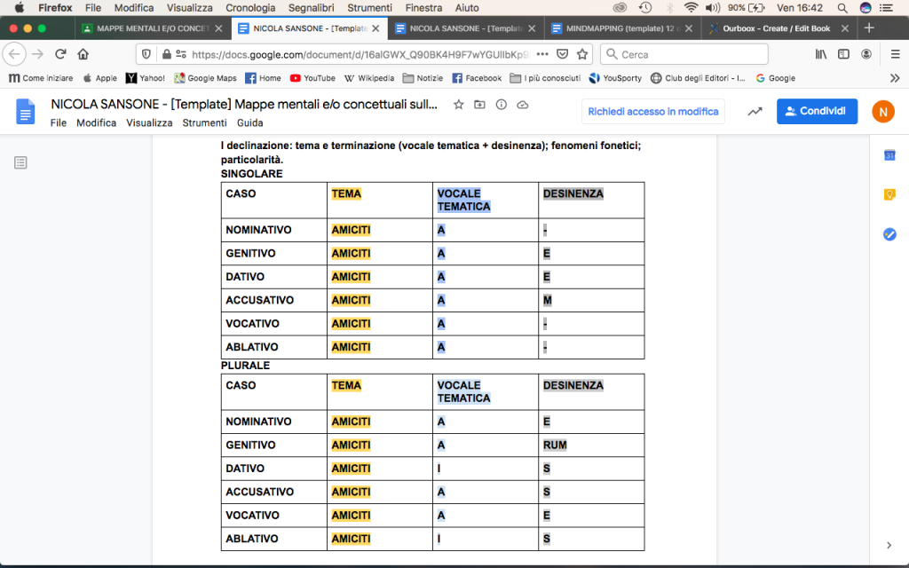Show the document outline sidebar
The image size is (909, 568).
point(20,162)
